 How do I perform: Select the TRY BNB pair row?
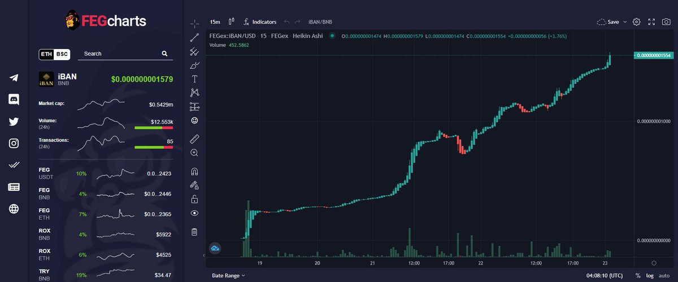pos(105,275)
